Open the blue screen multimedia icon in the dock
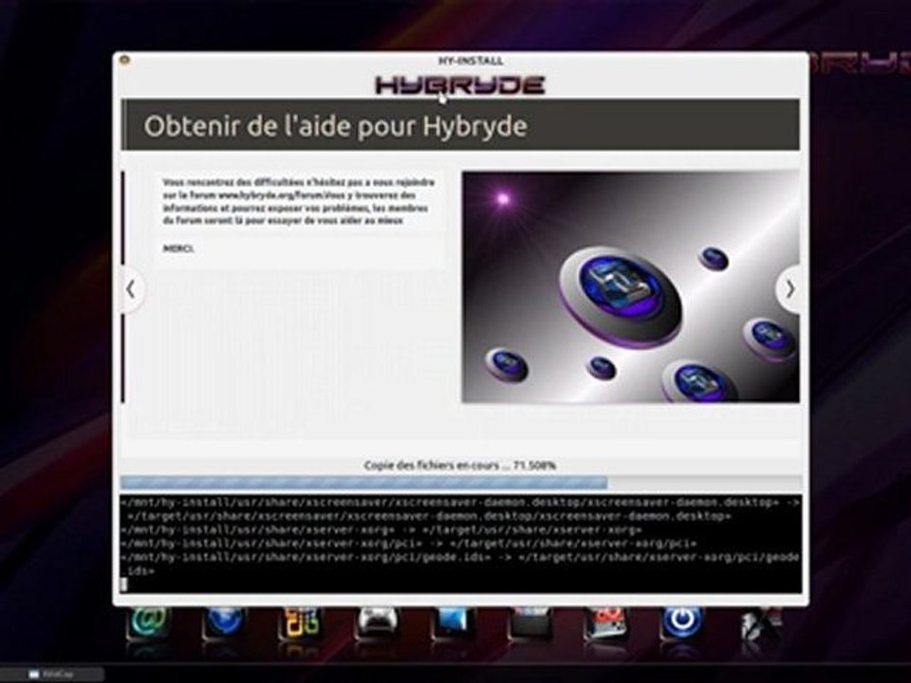Image resolution: width=911 pixels, height=683 pixels. pos(454,624)
